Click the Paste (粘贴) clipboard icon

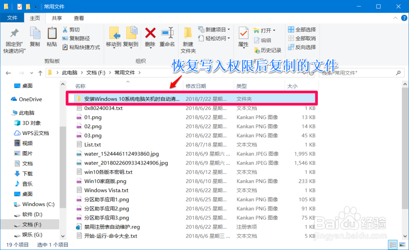52,37
